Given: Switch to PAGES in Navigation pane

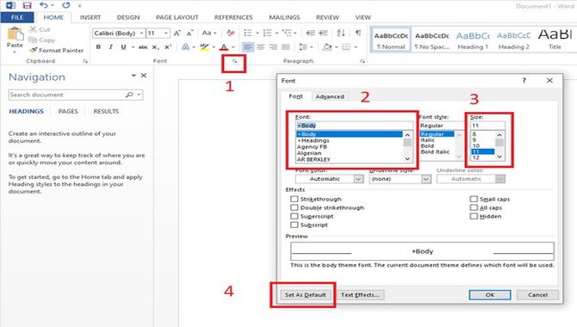Looking at the screenshot, I should [x=68, y=111].
